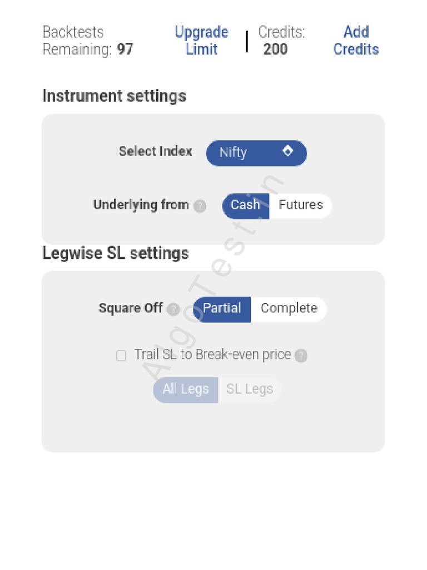Enable Trail SL to Break-even price checkbox
The height and width of the screenshot is (570, 427).
point(121,356)
